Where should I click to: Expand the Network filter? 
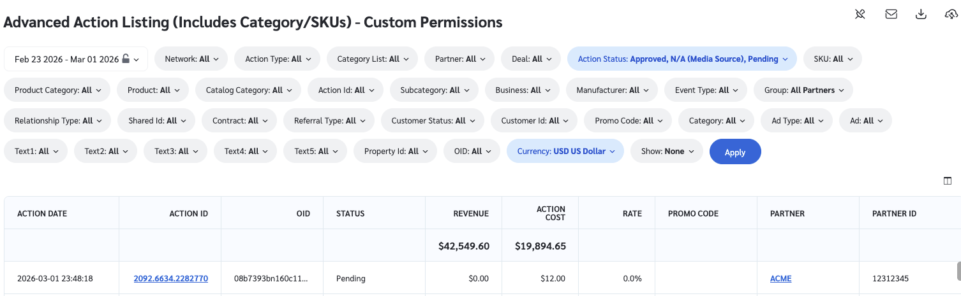pos(191,59)
